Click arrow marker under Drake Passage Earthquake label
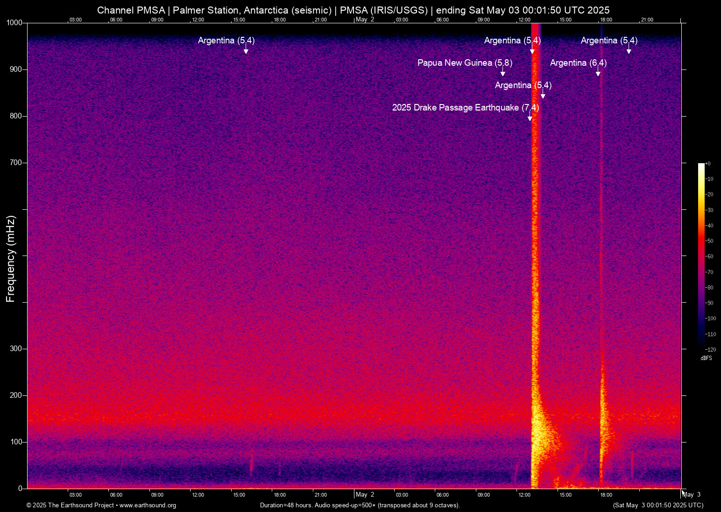Viewport: 721px width, 512px height. click(530, 117)
